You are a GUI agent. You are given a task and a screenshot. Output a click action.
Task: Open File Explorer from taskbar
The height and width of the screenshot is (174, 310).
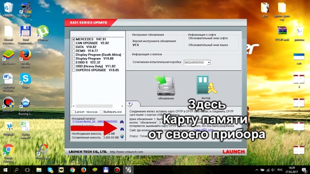pos(39,170)
